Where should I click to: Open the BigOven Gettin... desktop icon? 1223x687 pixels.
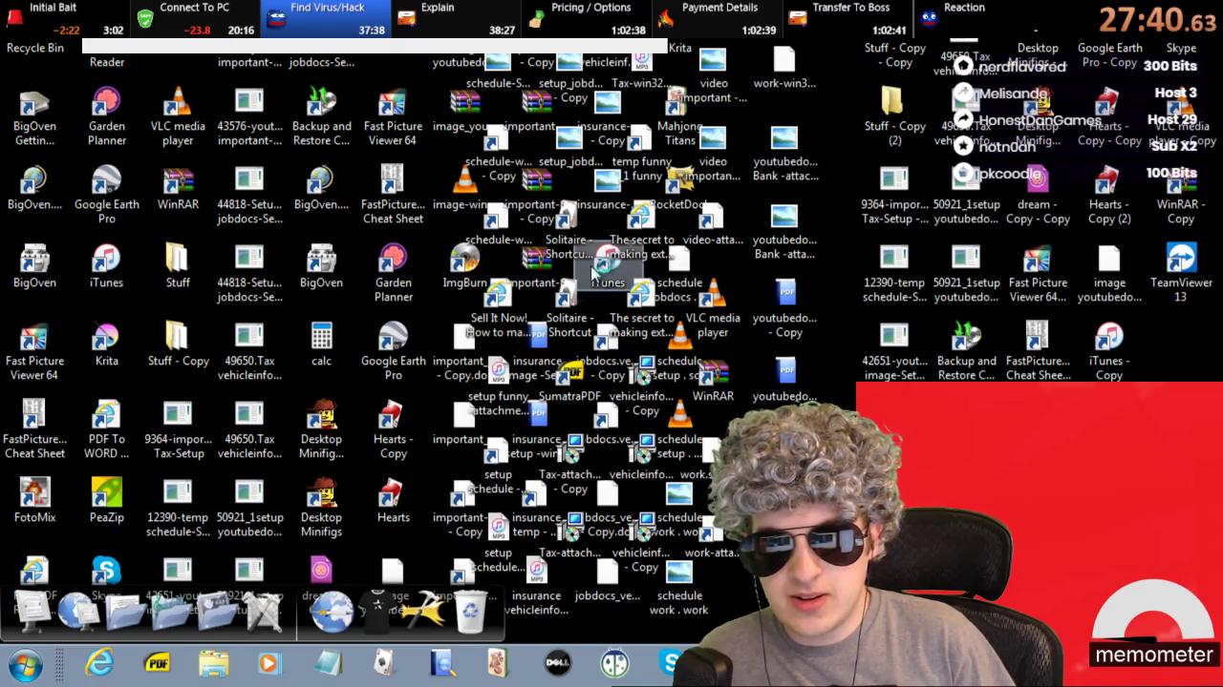[x=34, y=117]
